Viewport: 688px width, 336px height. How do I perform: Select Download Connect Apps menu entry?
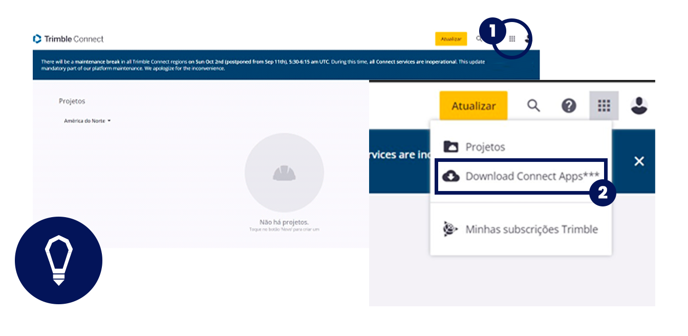pyautogui.click(x=521, y=176)
